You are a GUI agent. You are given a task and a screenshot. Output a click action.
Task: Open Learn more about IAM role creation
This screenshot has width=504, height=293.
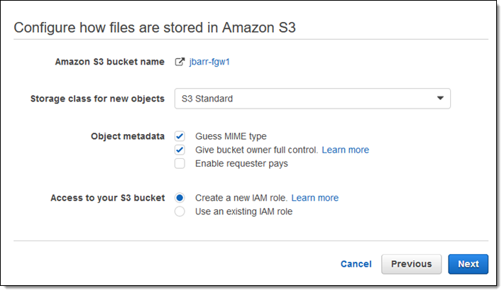click(x=315, y=198)
